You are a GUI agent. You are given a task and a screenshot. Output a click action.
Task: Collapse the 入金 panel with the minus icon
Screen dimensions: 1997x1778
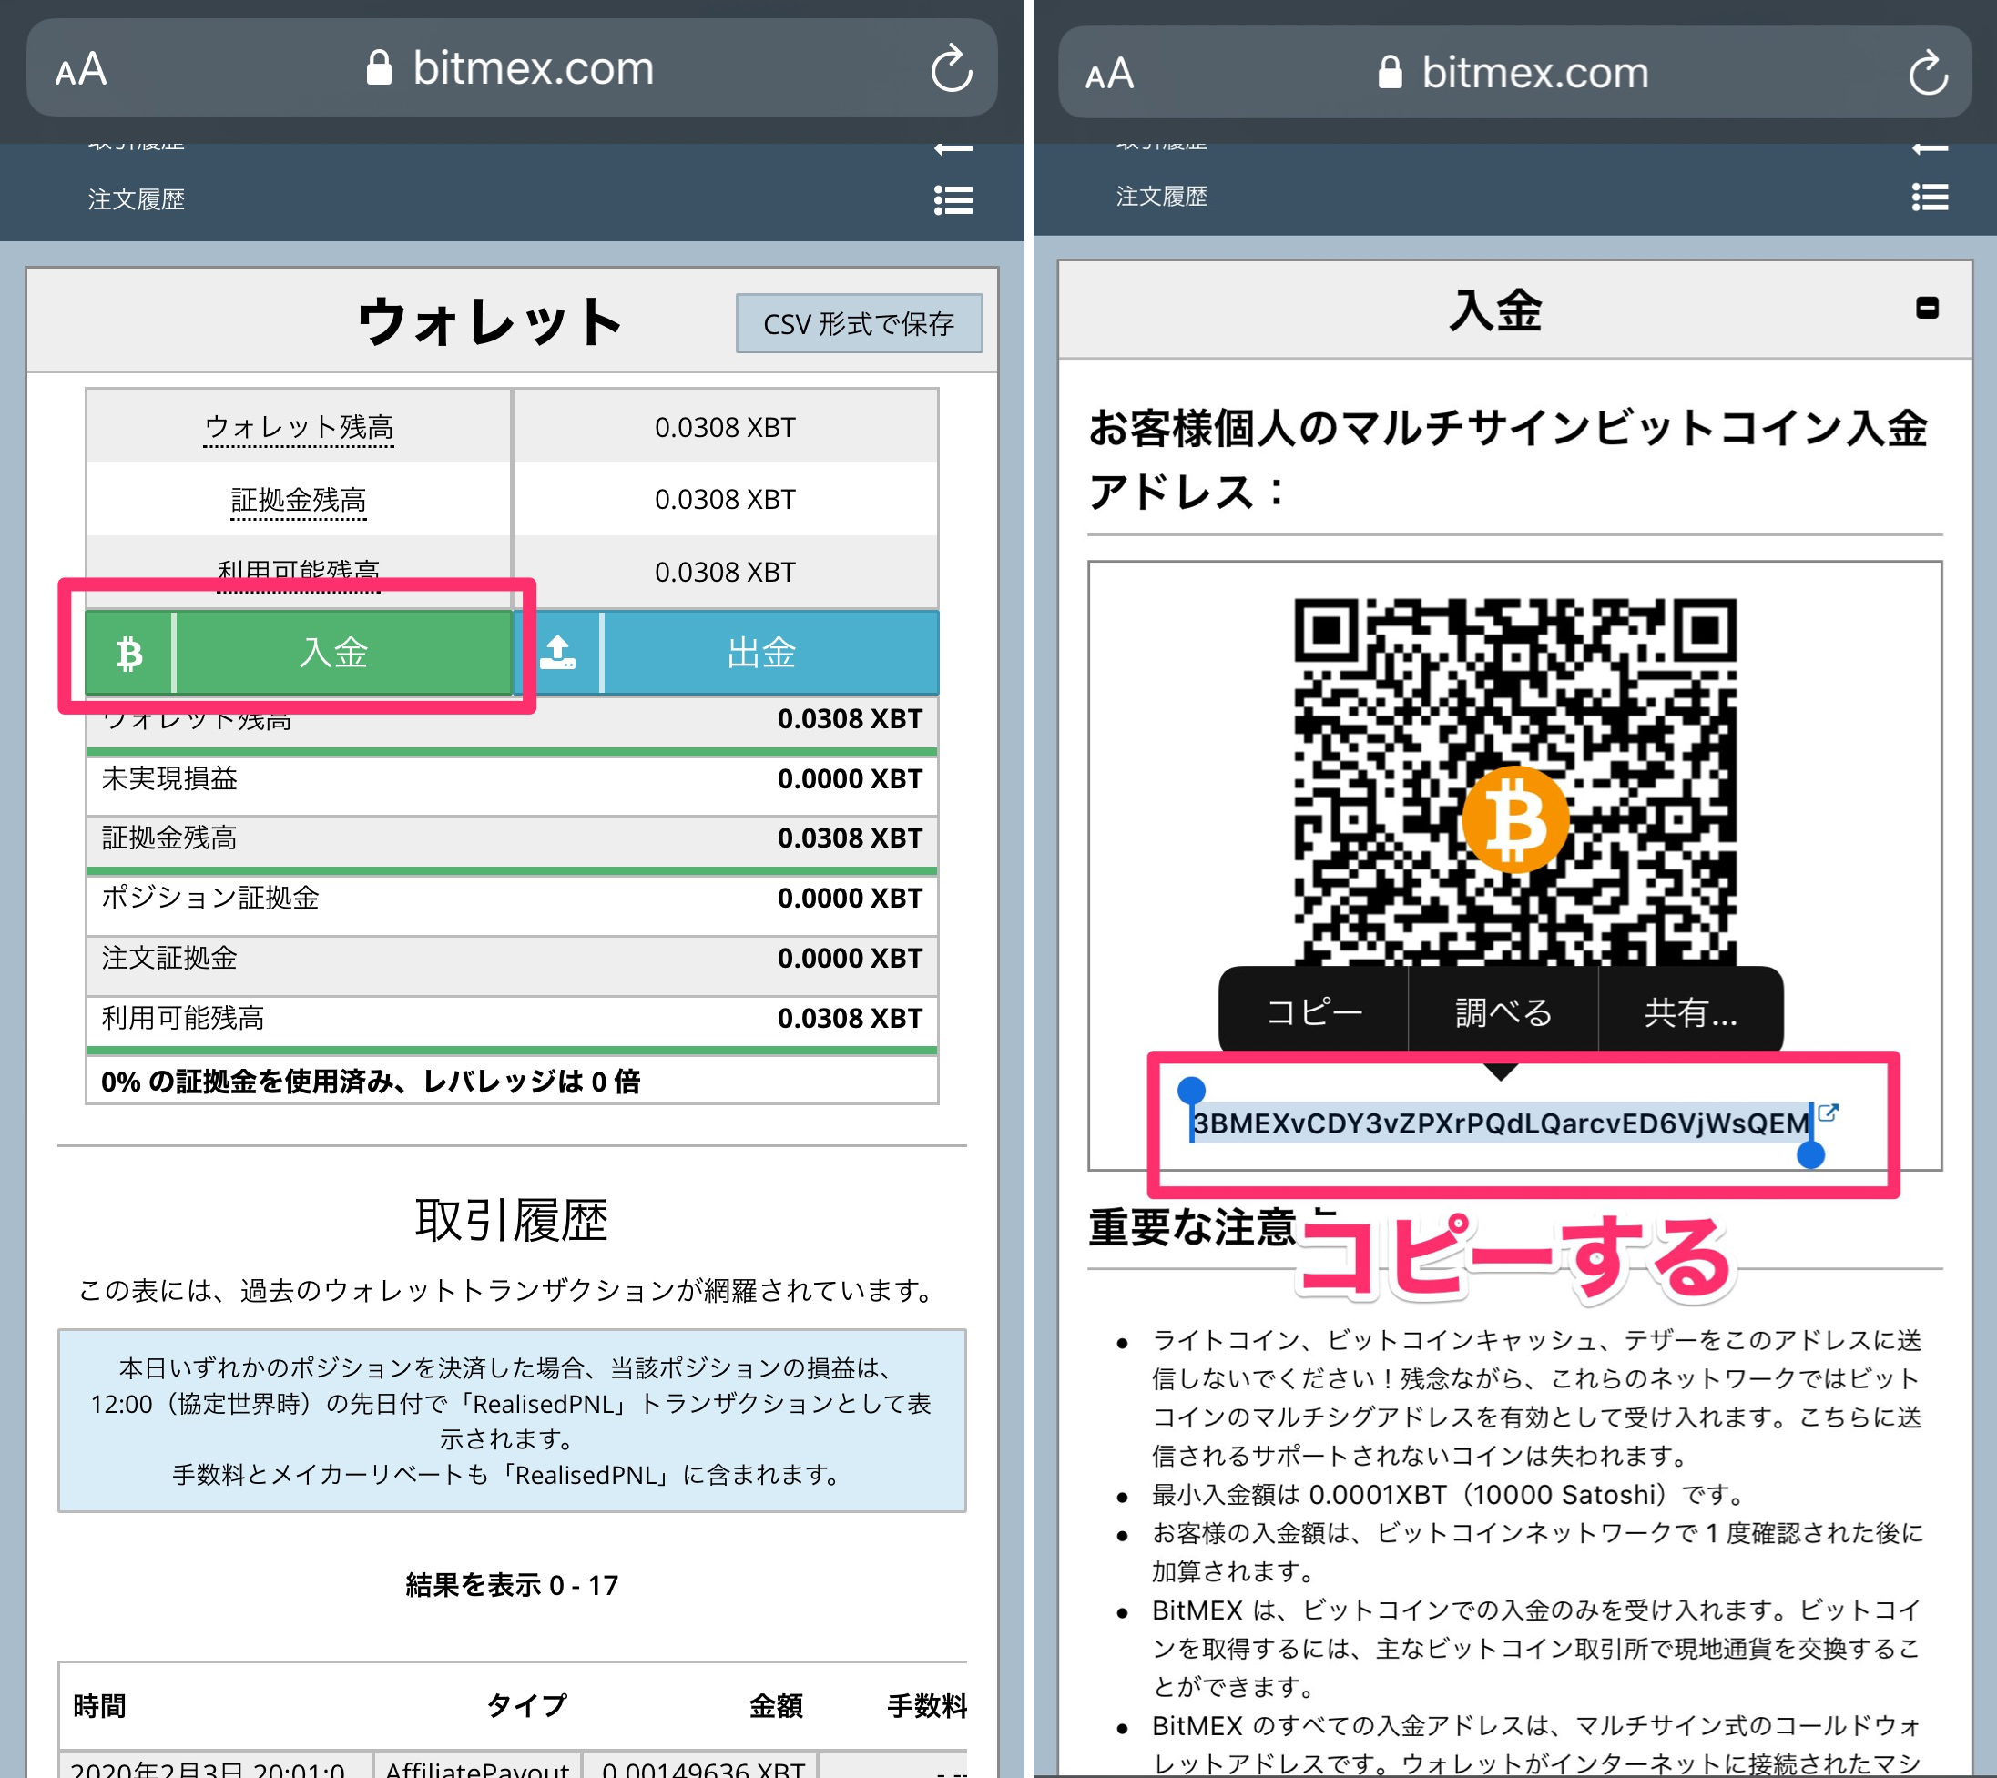tap(1927, 309)
